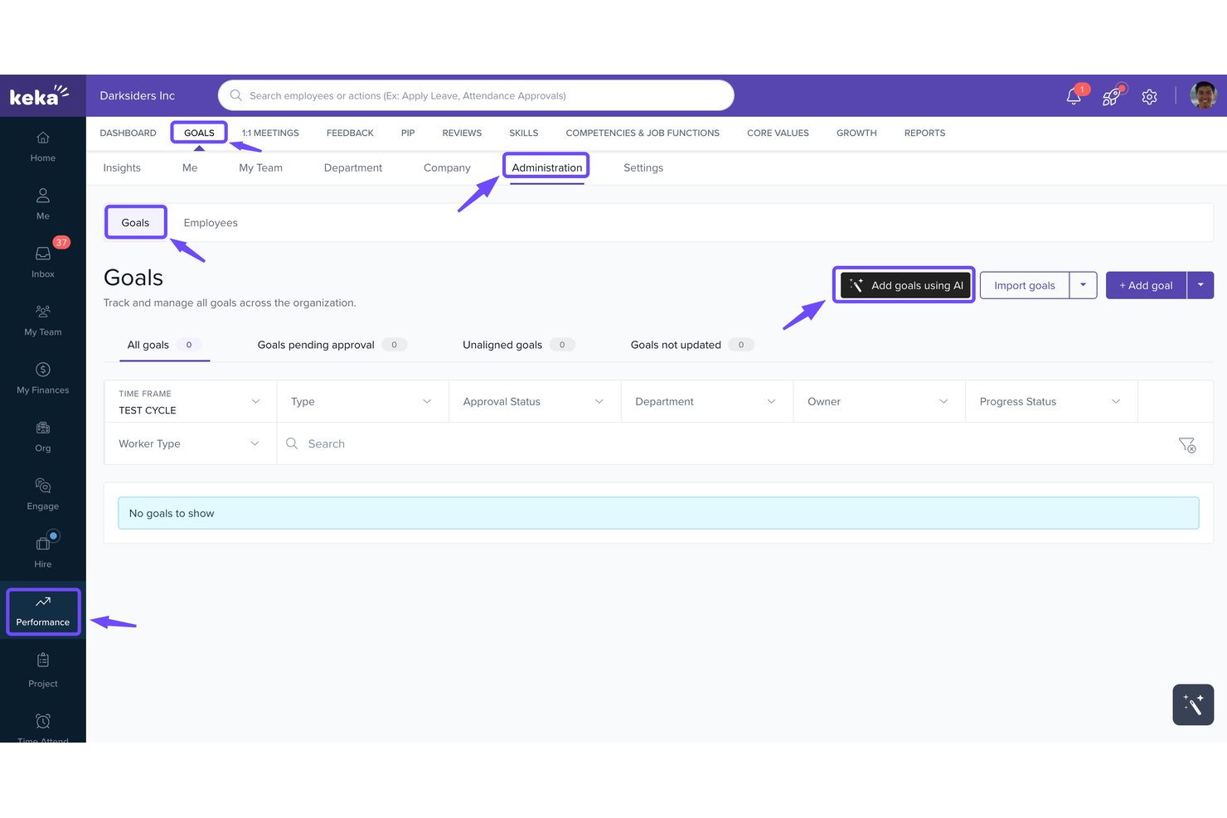The height and width of the screenshot is (818, 1227).
Task: Show Goals pending approval tab
Action: [x=332, y=345]
